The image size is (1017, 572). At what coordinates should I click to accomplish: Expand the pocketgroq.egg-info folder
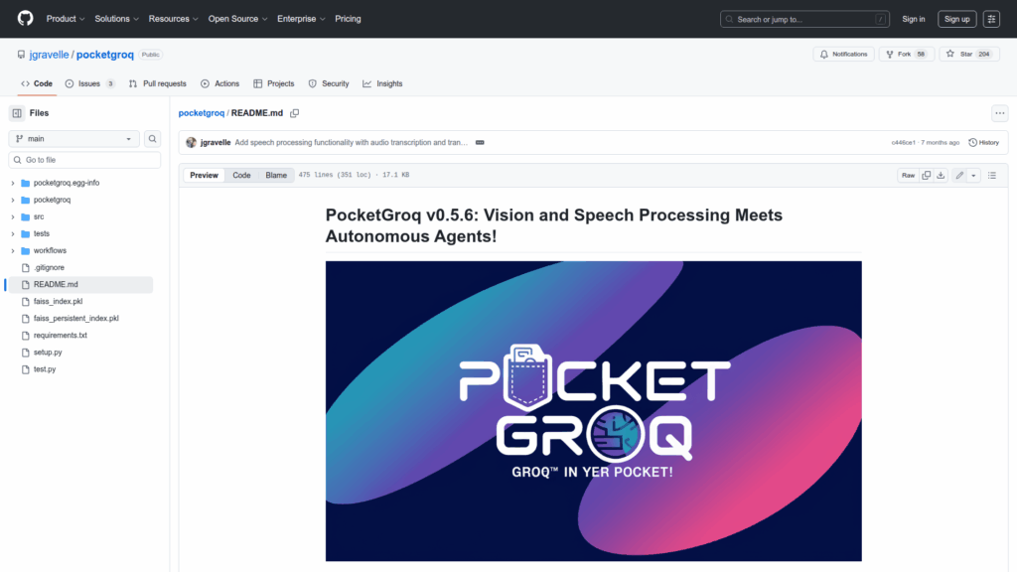click(13, 183)
